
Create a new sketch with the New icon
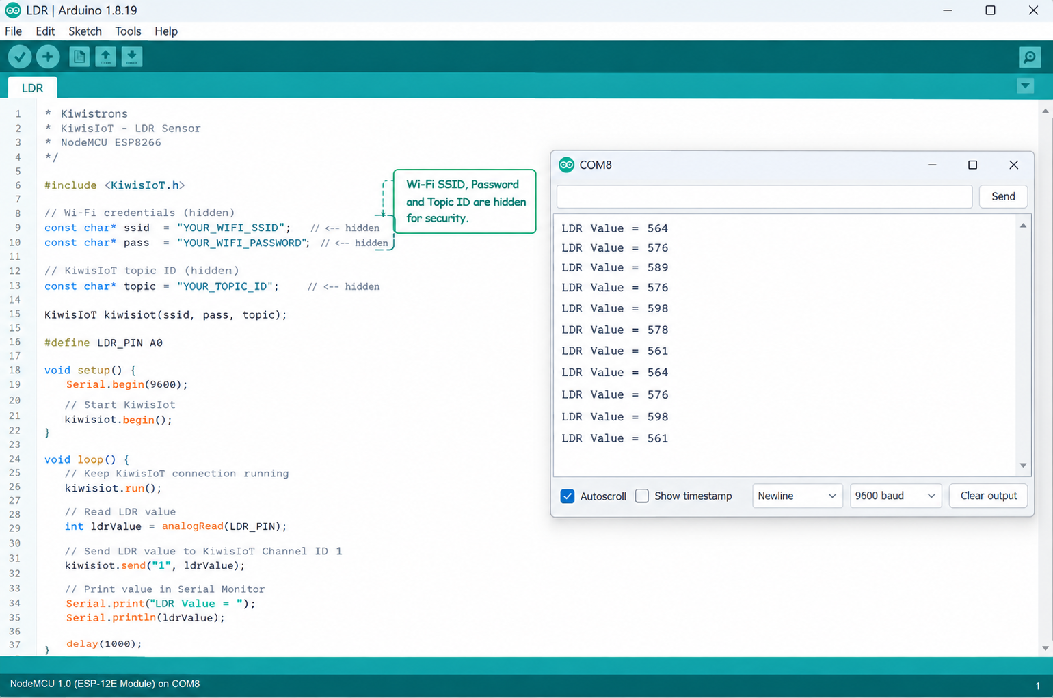[79, 57]
